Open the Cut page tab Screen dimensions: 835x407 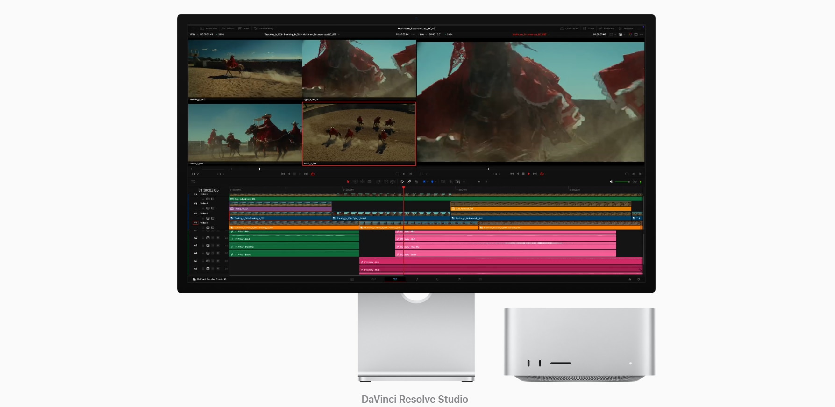click(x=374, y=279)
